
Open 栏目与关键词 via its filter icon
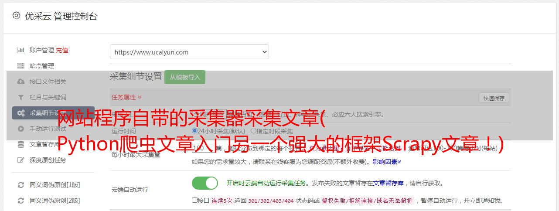tap(20, 97)
